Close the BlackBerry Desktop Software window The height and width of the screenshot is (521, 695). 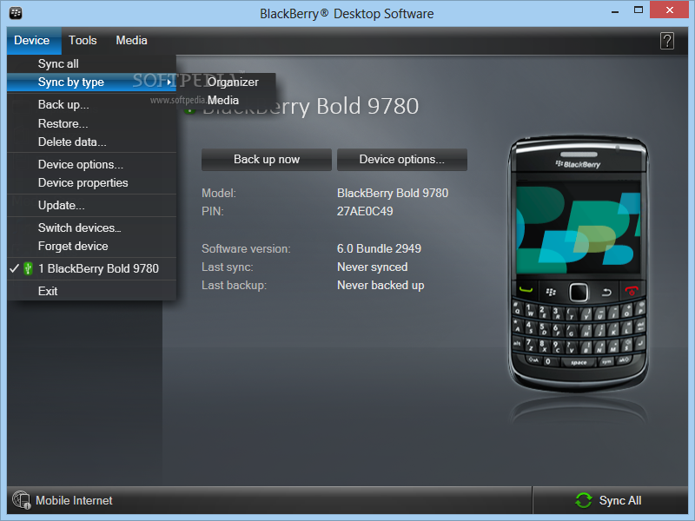pos(669,10)
